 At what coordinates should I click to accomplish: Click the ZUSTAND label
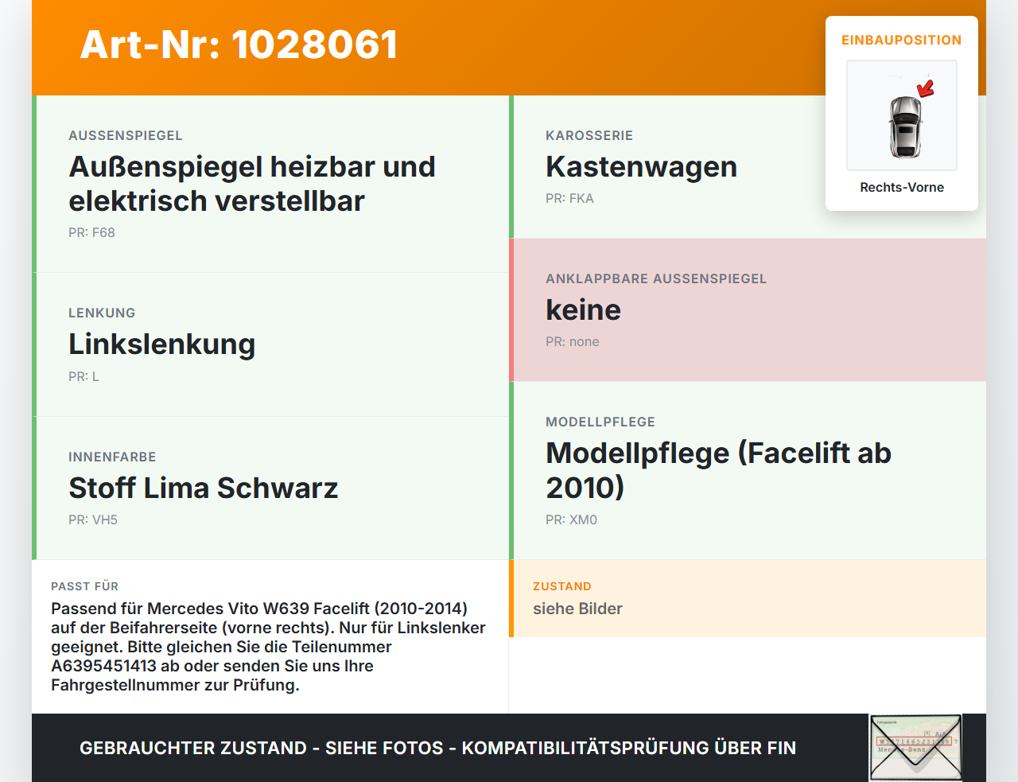(562, 586)
